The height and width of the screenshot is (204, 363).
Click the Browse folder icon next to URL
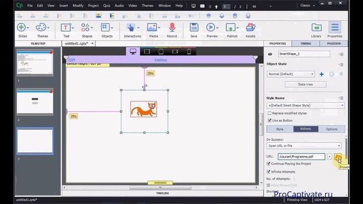pyautogui.click(x=338, y=157)
